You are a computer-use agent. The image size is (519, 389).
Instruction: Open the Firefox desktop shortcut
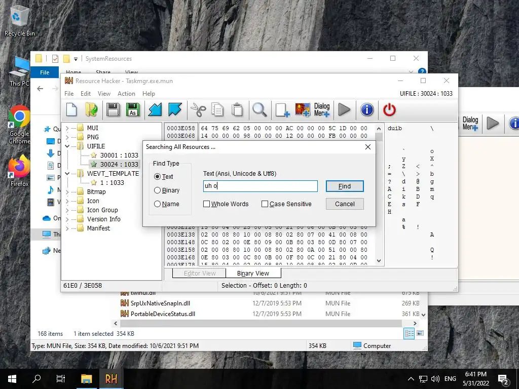click(x=19, y=171)
